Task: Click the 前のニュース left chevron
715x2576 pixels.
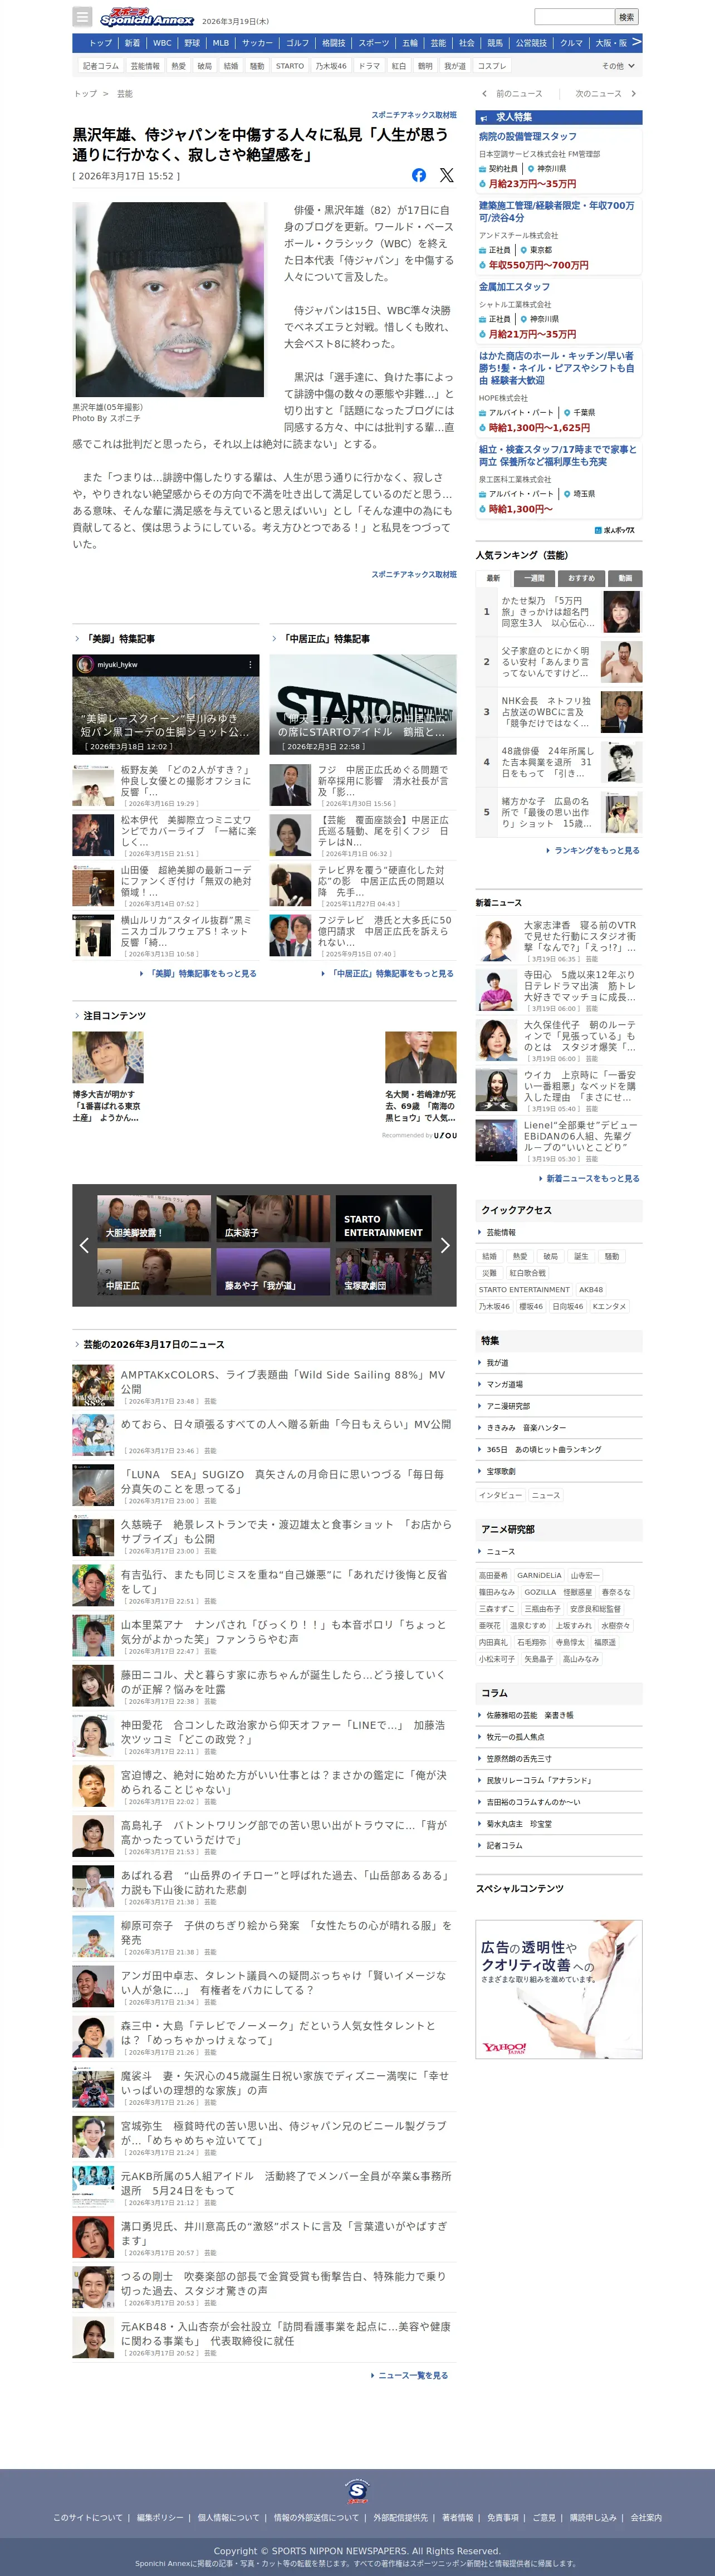Action: [485, 94]
